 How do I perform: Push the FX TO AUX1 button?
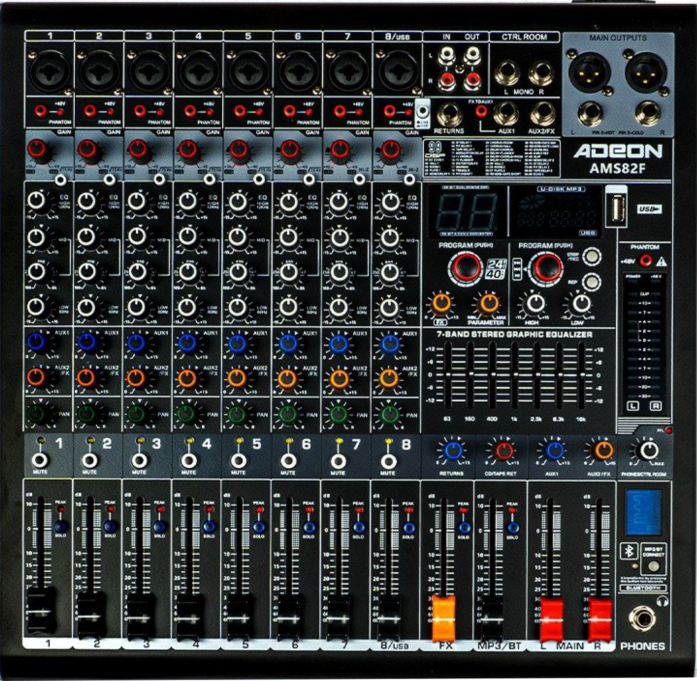coord(481,112)
